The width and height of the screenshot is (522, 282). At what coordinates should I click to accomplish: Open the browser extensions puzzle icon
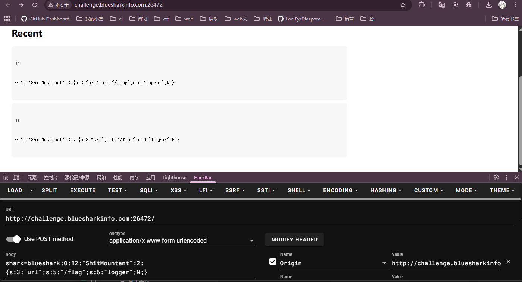tap(422, 5)
